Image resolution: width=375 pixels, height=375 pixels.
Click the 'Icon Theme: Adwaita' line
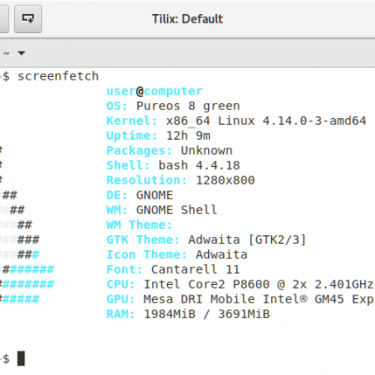(x=177, y=255)
